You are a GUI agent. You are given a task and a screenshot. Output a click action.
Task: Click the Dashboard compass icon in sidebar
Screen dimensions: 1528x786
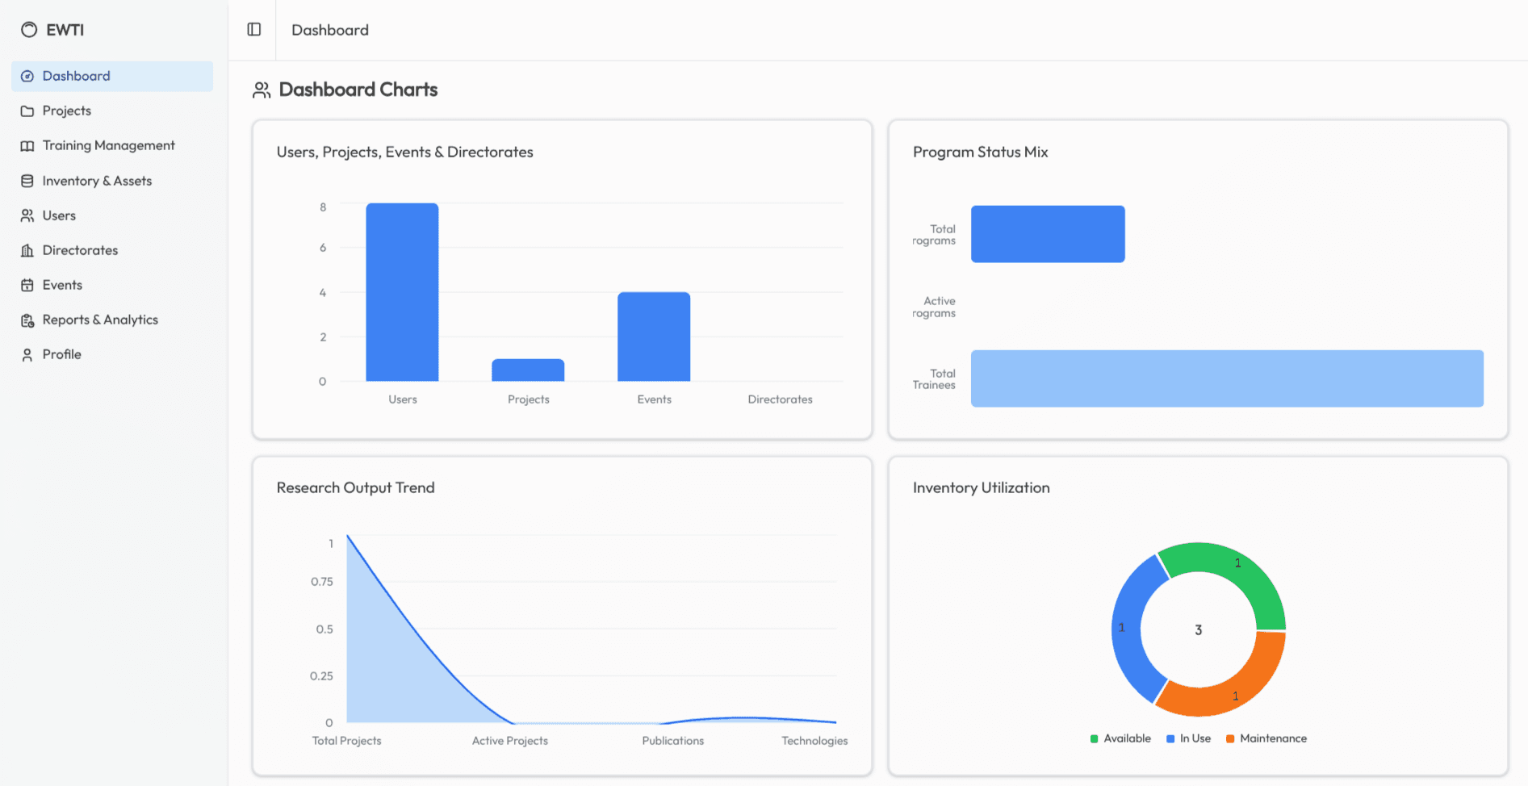pyautogui.click(x=27, y=76)
